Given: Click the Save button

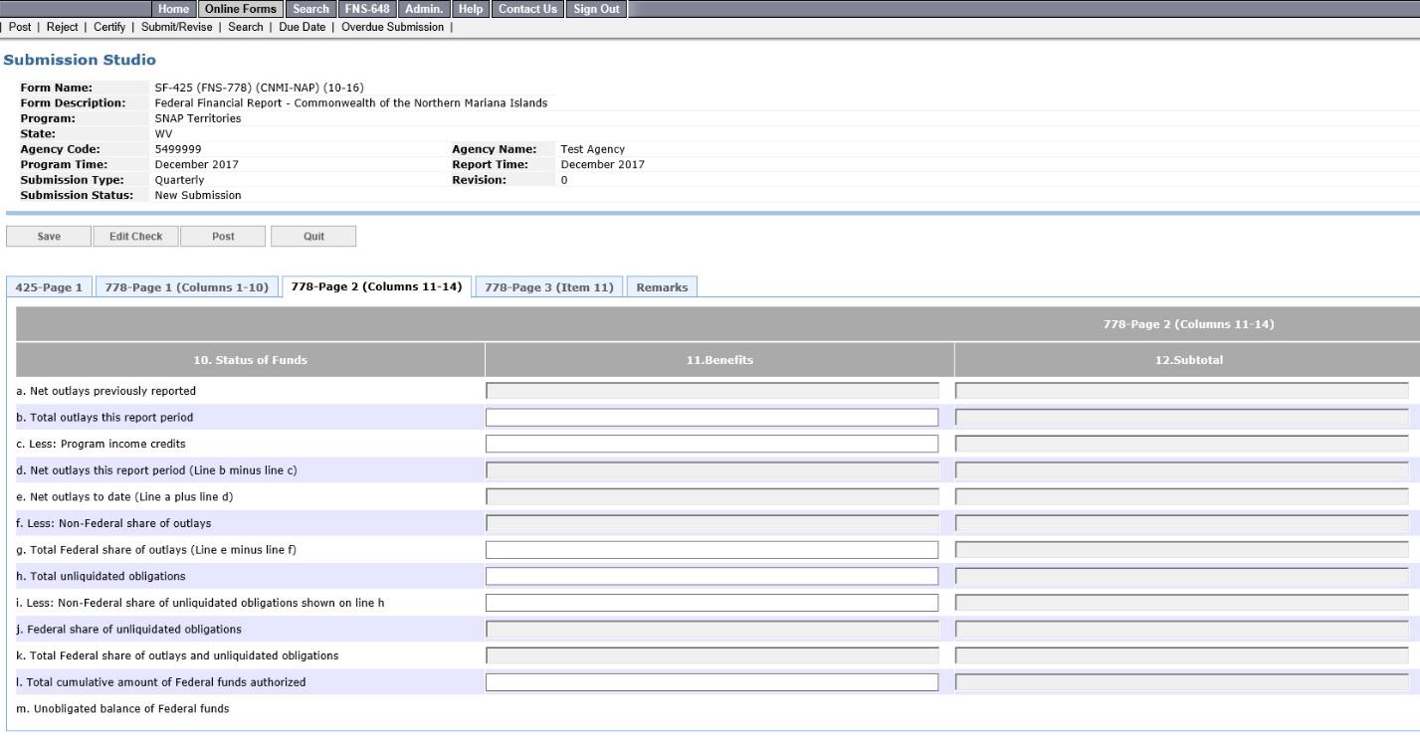Looking at the screenshot, I should 49,237.
